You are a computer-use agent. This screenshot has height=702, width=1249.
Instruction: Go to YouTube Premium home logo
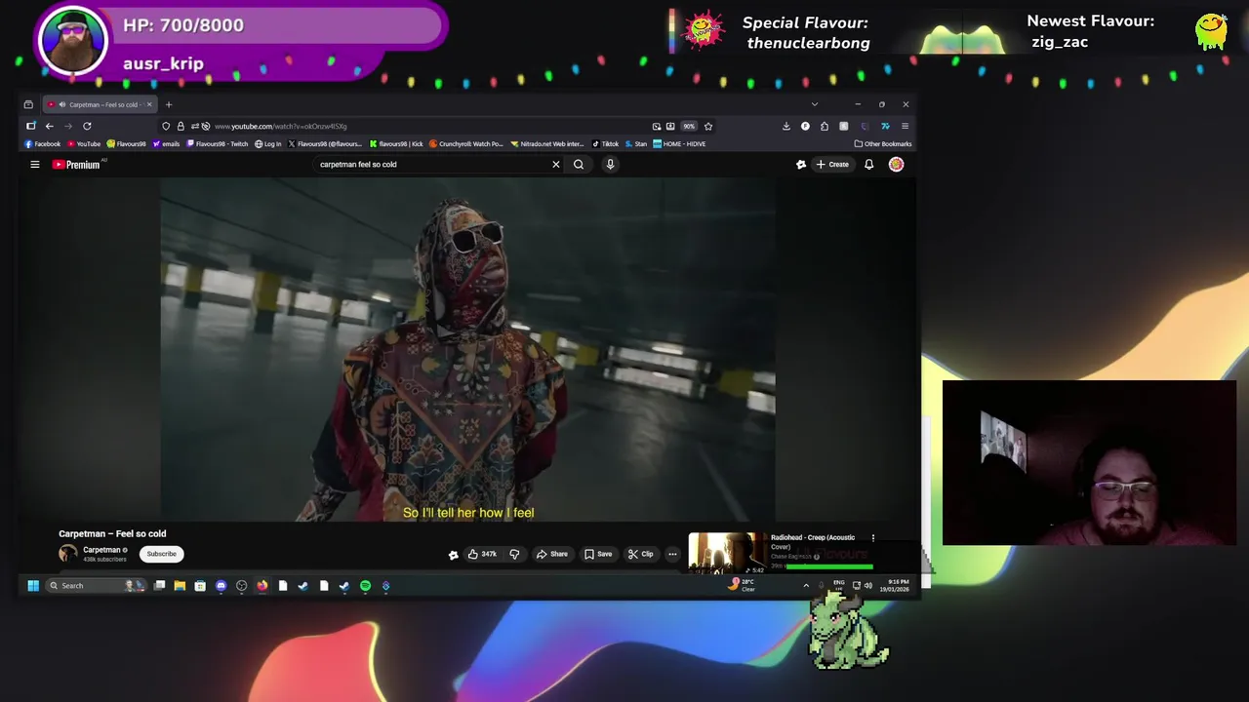click(76, 165)
